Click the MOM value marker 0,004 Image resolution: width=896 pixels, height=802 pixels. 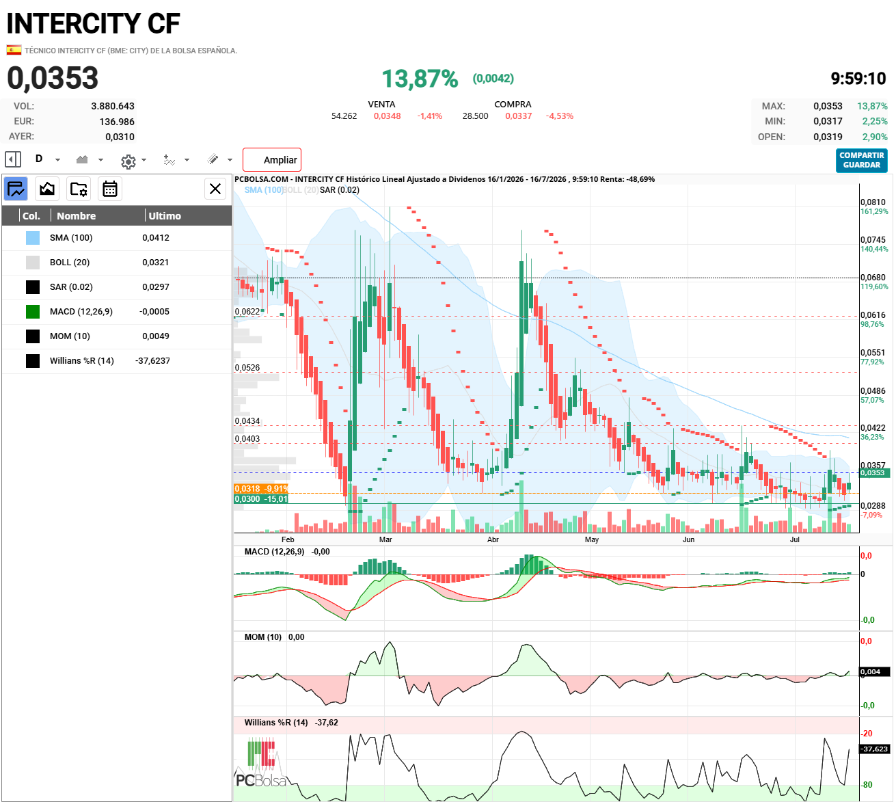coord(875,671)
